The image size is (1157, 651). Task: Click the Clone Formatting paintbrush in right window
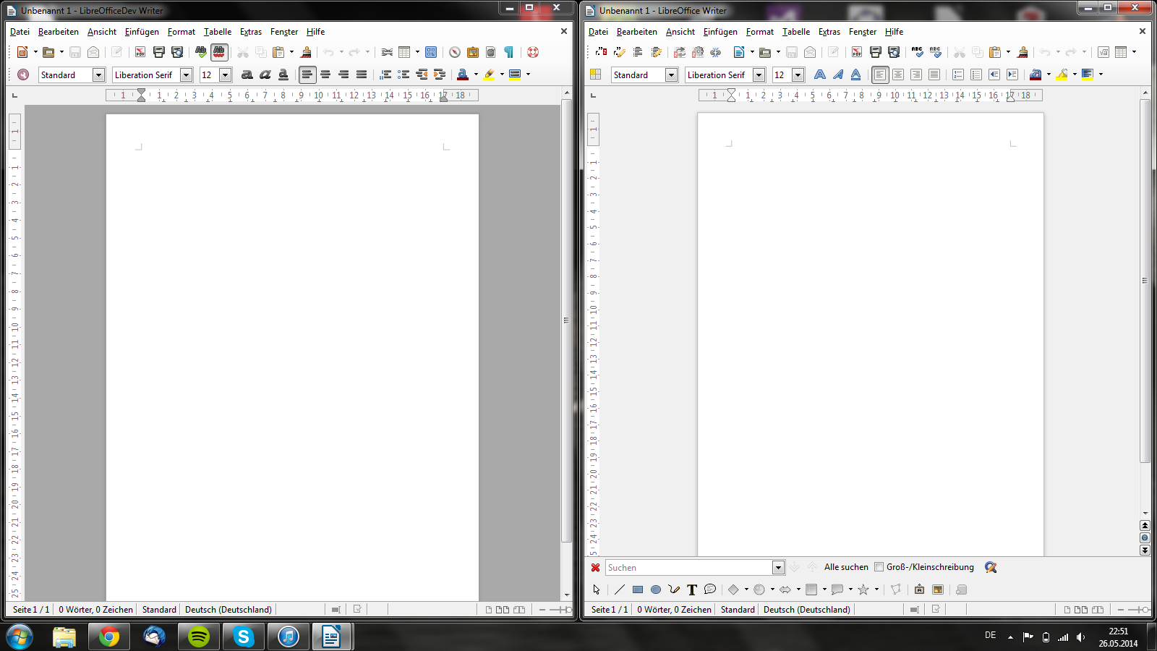click(x=1022, y=52)
